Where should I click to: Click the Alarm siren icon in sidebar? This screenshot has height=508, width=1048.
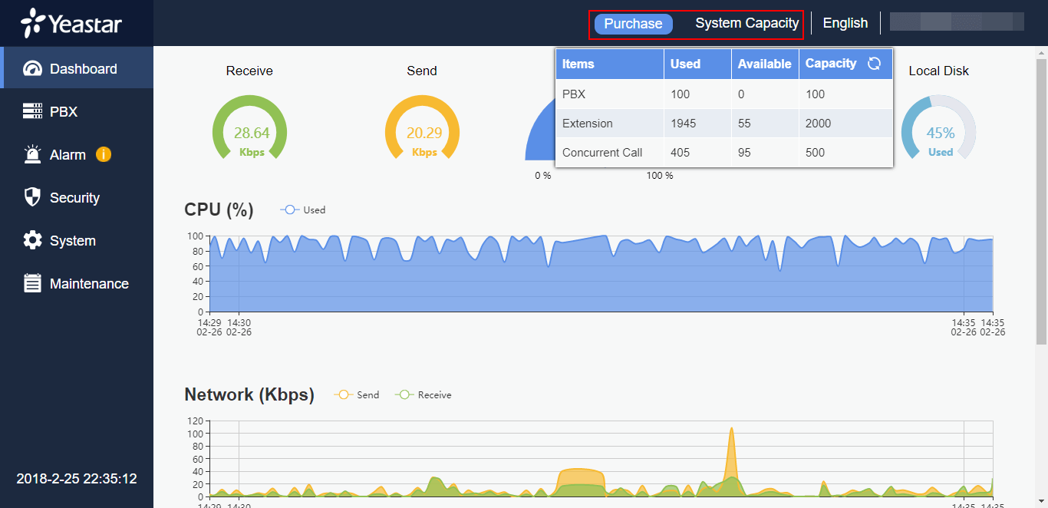pyautogui.click(x=32, y=154)
